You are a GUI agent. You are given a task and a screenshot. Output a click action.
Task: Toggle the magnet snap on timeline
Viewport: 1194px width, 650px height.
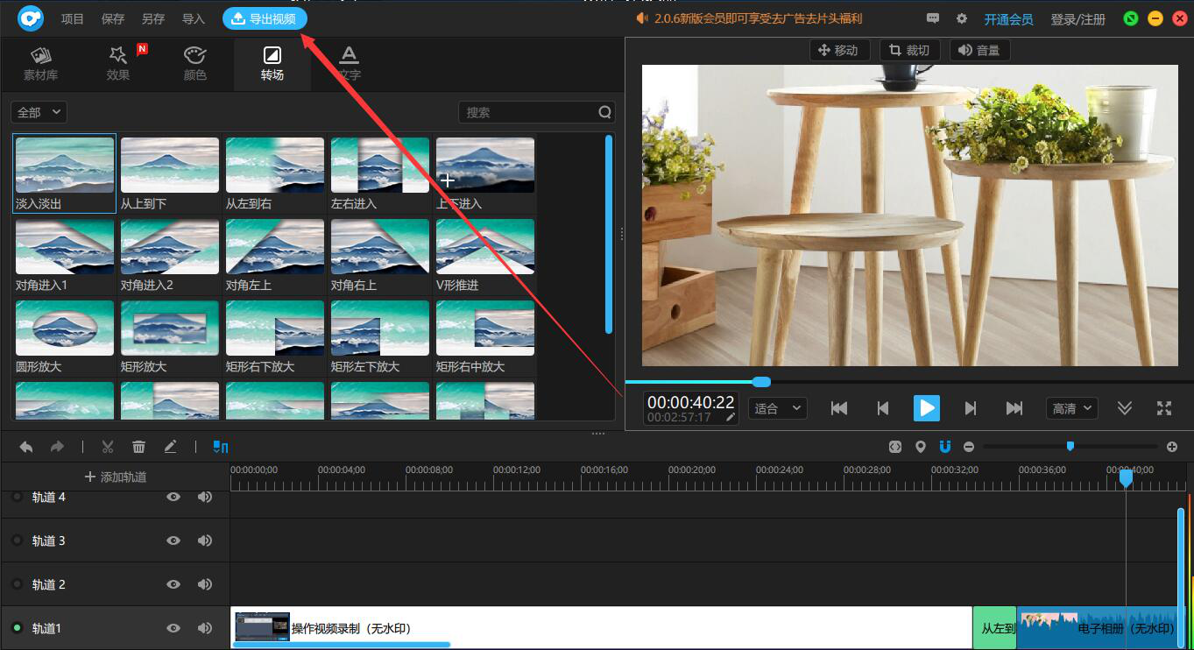point(945,447)
